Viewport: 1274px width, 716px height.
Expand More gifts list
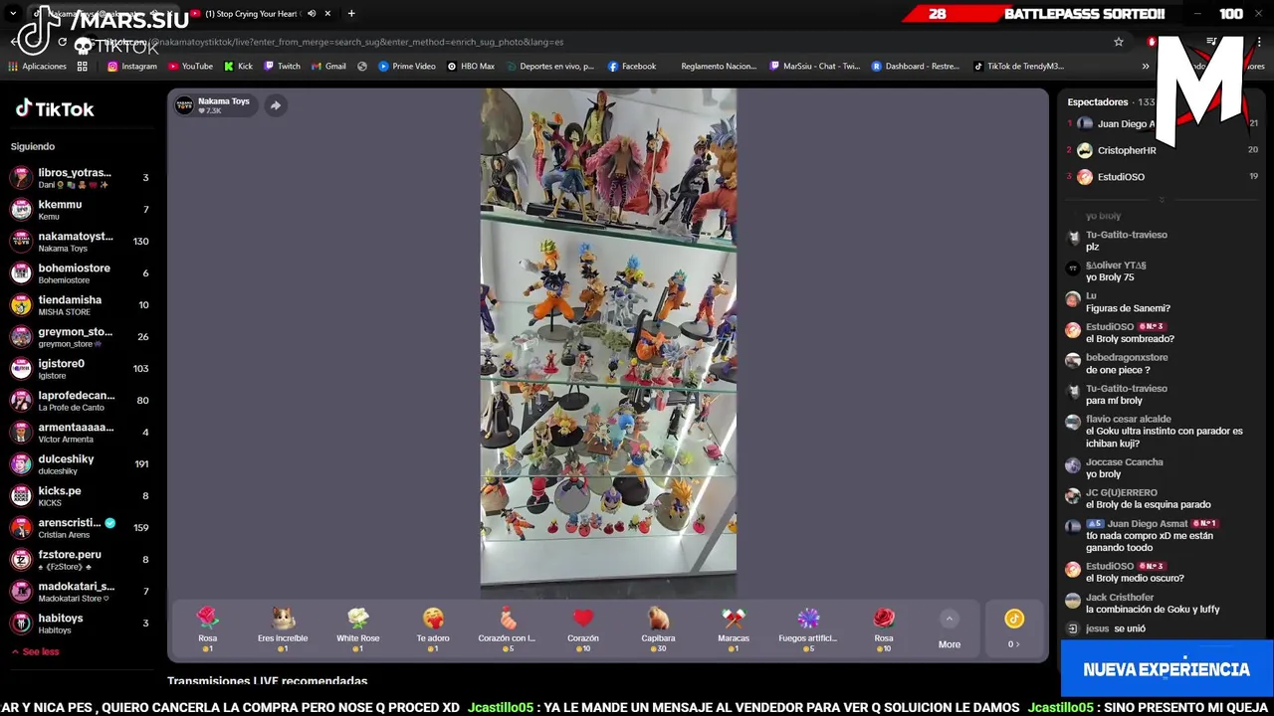coord(950,630)
